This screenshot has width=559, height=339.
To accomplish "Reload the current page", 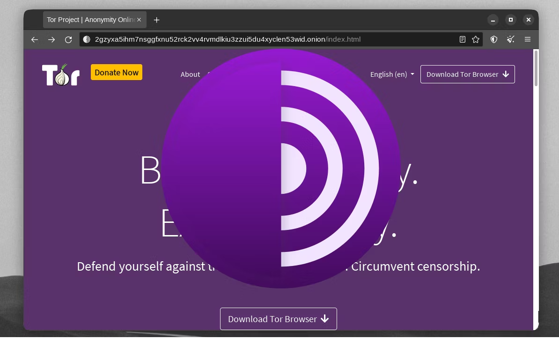I will coord(68,40).
